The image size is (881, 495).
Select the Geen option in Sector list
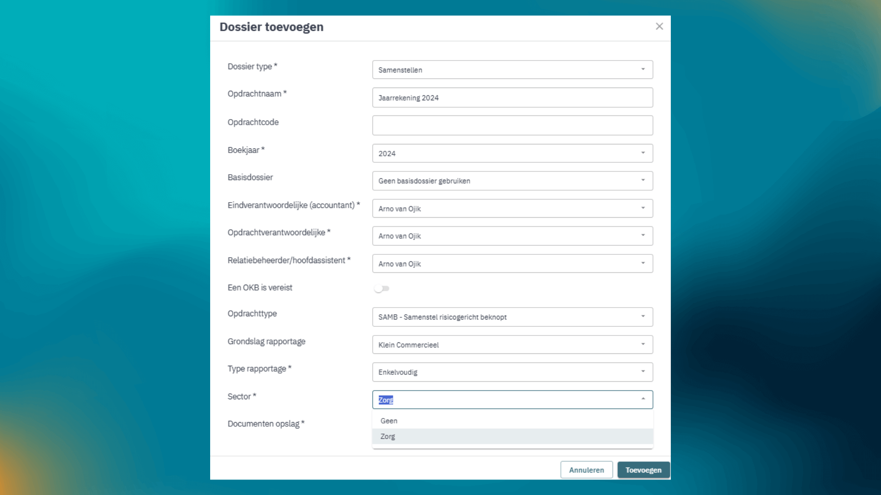coord(513,421)
